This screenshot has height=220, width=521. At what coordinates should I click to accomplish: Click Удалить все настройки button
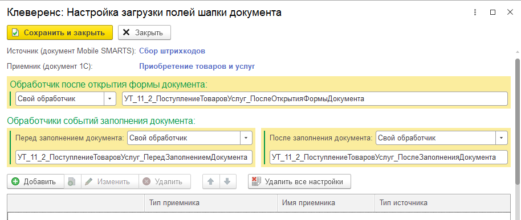[x=299, y=181]
